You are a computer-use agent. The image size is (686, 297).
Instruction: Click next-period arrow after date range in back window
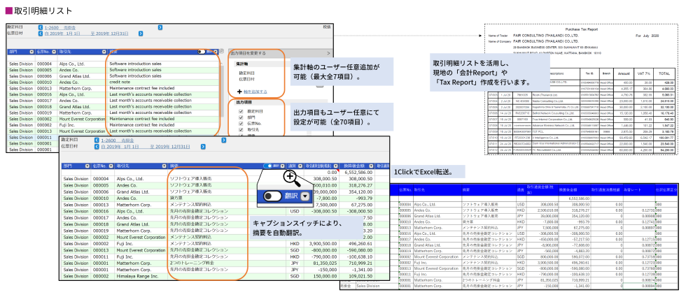point(141,34)
